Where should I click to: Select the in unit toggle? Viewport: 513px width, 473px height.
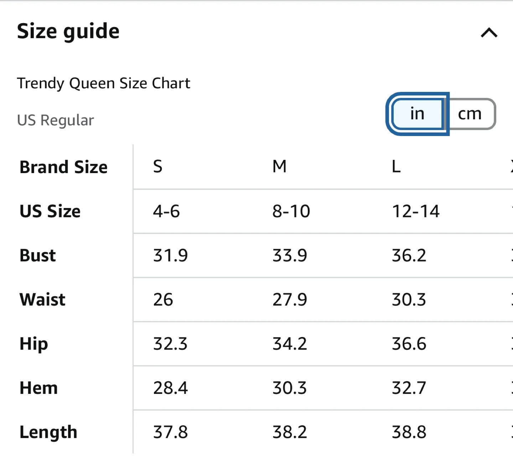(x=417, y=114)
